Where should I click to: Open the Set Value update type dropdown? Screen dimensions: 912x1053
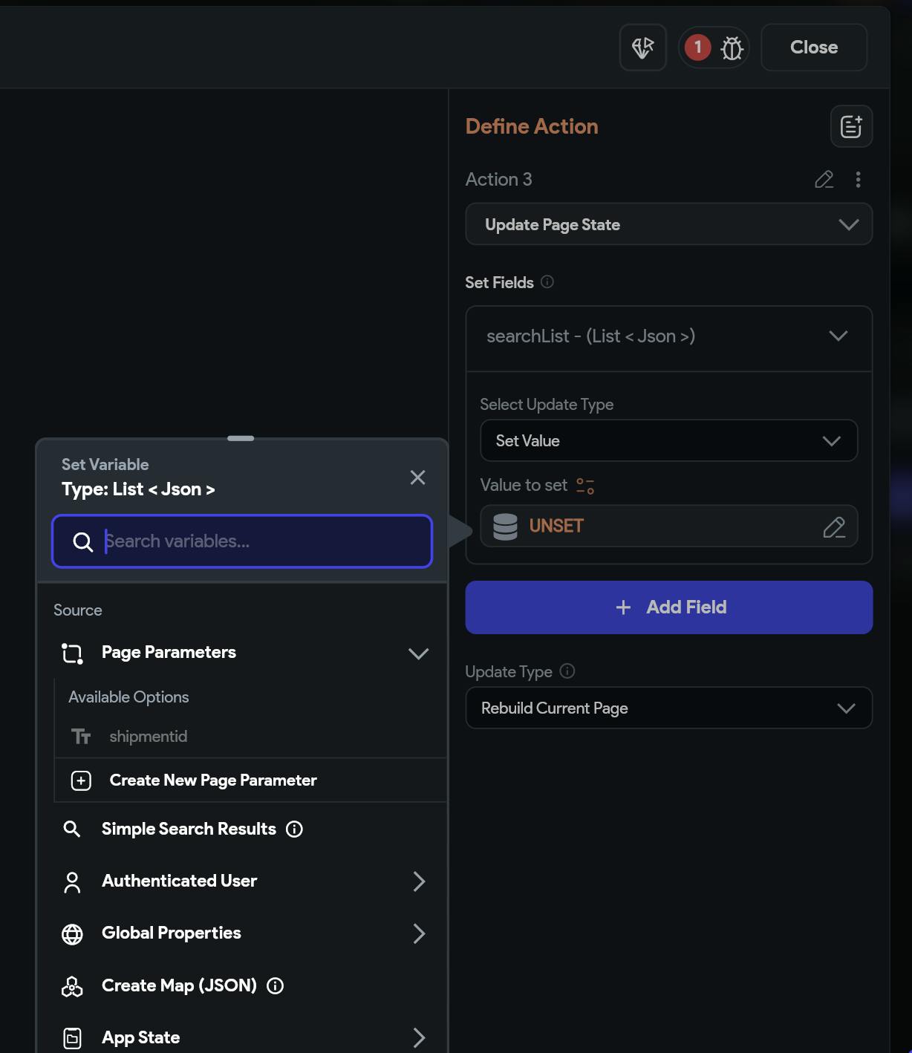[x=668, y=441]
